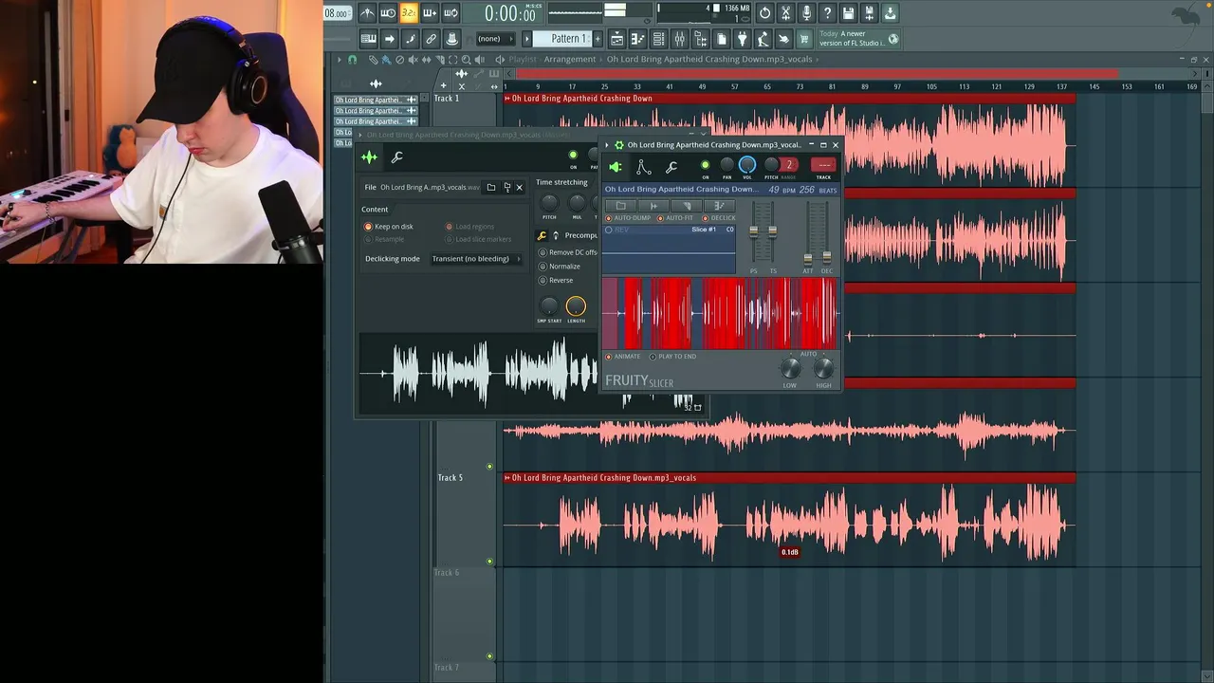
Task: Enable Keep on disk option
Action: coord(389,227)
